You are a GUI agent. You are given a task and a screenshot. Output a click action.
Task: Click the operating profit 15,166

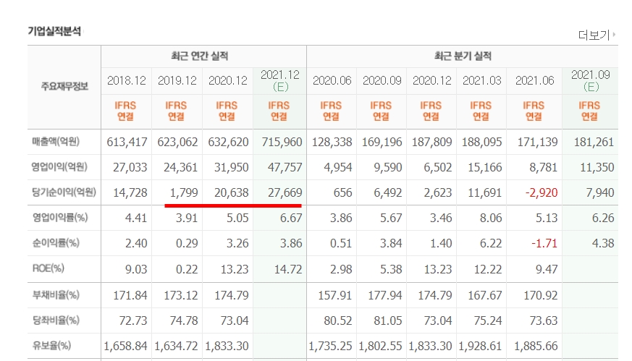pyautogui.click(x=485, y=168)
